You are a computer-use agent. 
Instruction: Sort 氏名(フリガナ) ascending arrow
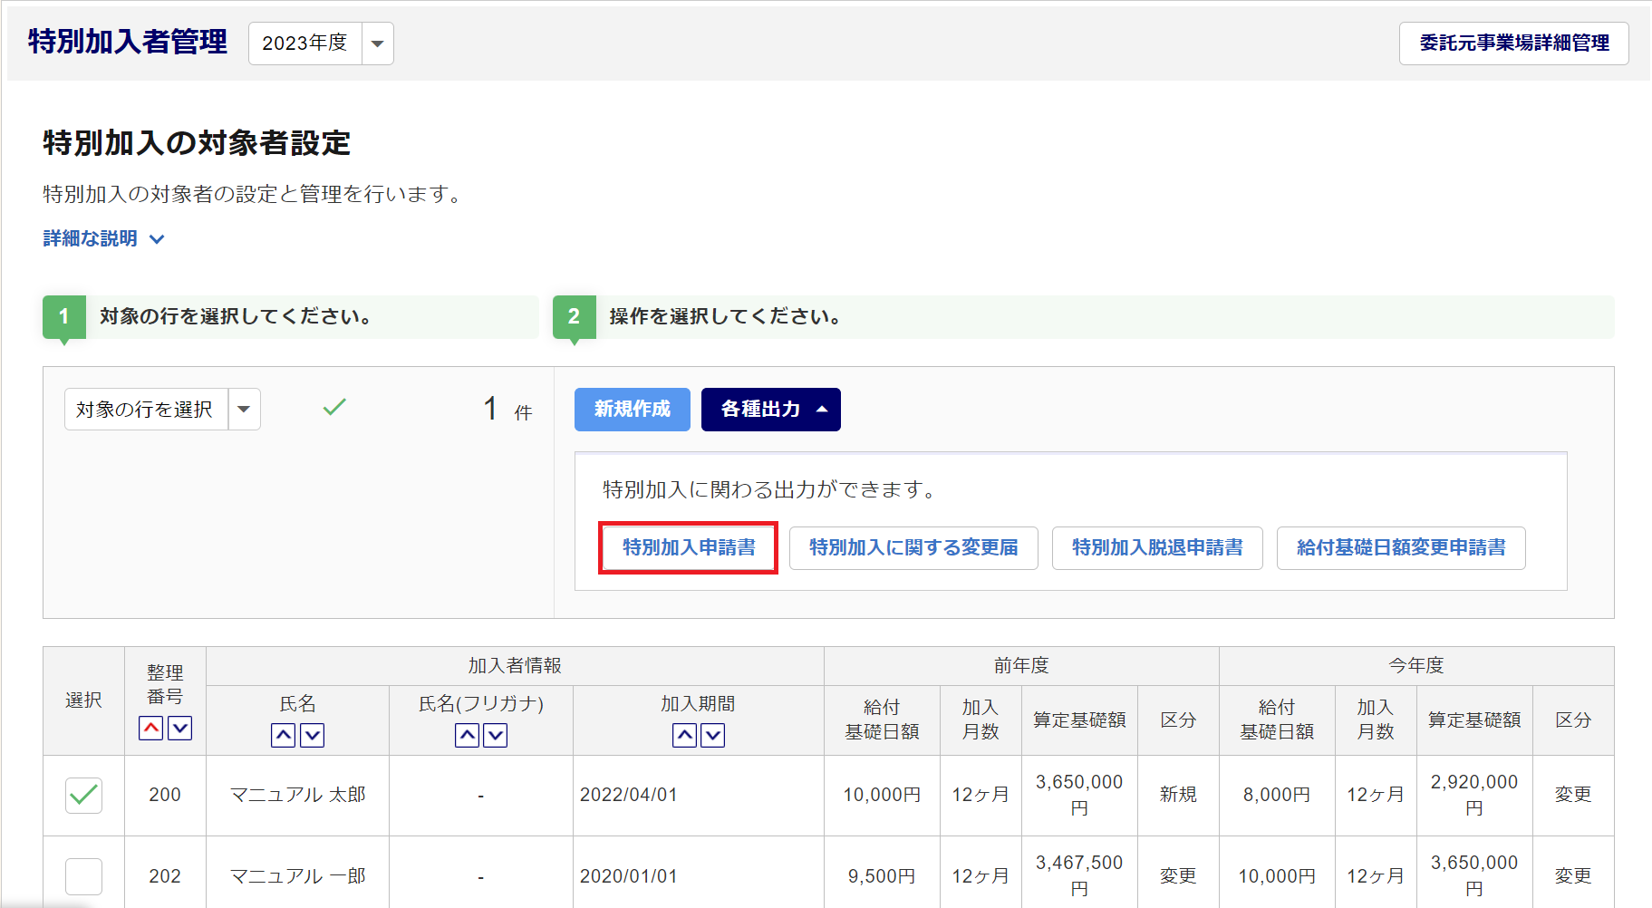pos(467,735)
